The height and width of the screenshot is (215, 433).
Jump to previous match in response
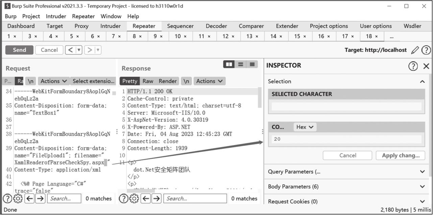[146, 198]
